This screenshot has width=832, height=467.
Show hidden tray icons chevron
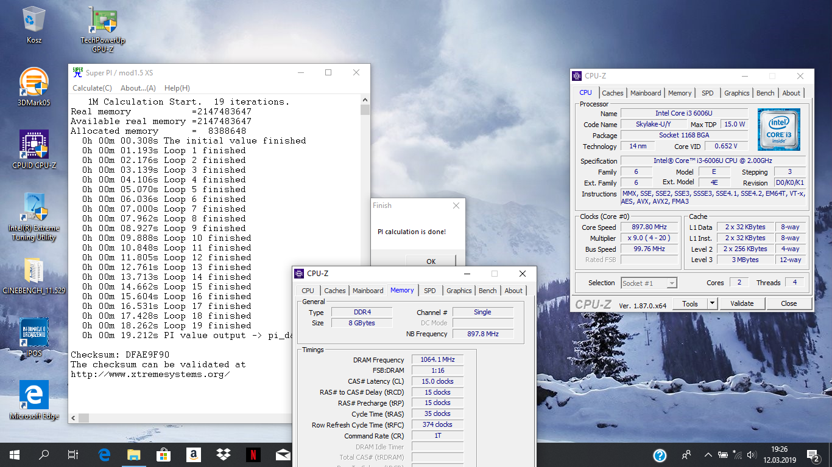tap(708, 454)
